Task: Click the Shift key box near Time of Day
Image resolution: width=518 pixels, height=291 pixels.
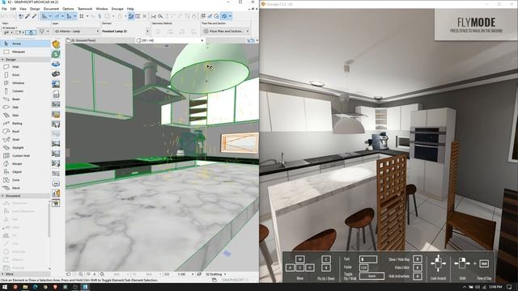Action: [484, 264]
